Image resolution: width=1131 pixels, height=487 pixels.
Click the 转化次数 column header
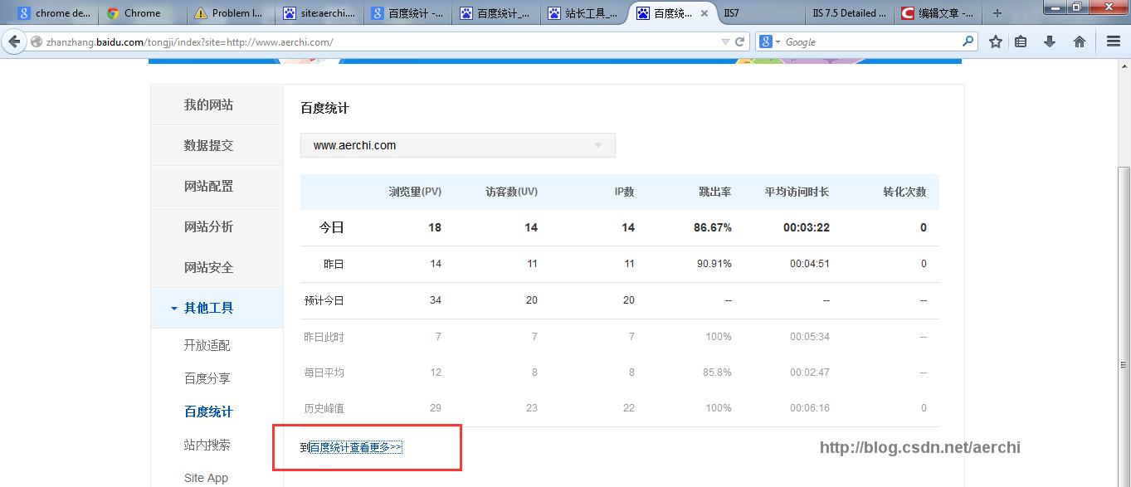coord(904,192)
